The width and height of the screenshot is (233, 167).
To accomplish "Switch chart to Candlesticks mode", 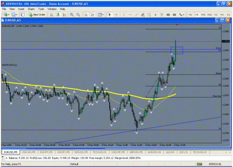I will coord(58,15).
